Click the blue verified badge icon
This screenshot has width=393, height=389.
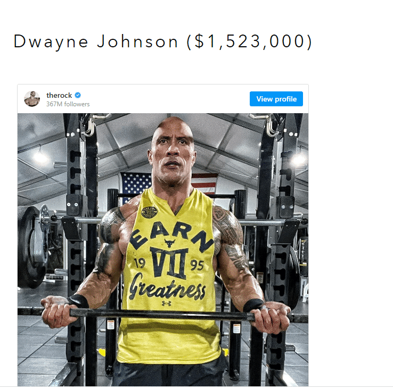pyautogui.click(x=78, y=95)
